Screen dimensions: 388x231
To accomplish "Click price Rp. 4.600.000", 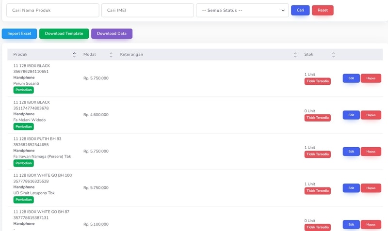I will coord(96,115).
